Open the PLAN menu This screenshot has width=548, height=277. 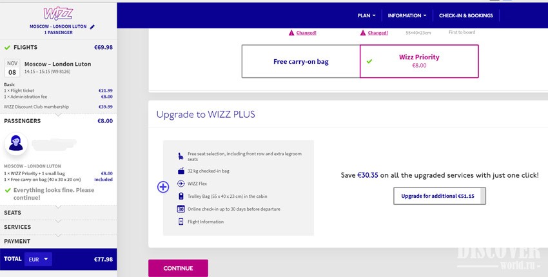pos(367,15)
